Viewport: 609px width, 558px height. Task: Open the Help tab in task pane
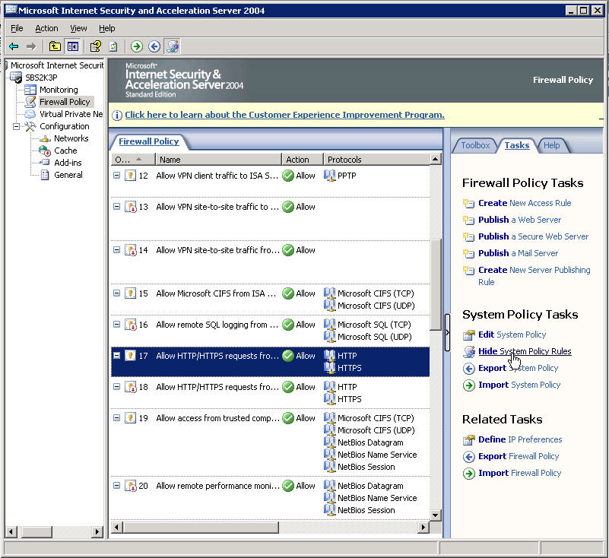tap(551, 145)
